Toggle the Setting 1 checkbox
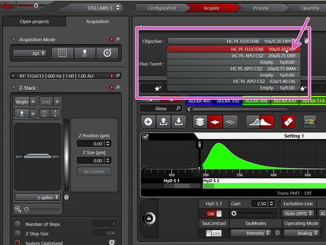The width and height of the screenshot is (326, 245). [145, 137]
